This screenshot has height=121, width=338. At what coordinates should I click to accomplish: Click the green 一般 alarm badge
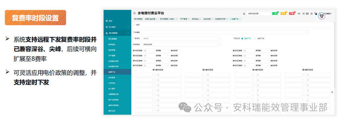pyautogui.click(x=275, y=14)
